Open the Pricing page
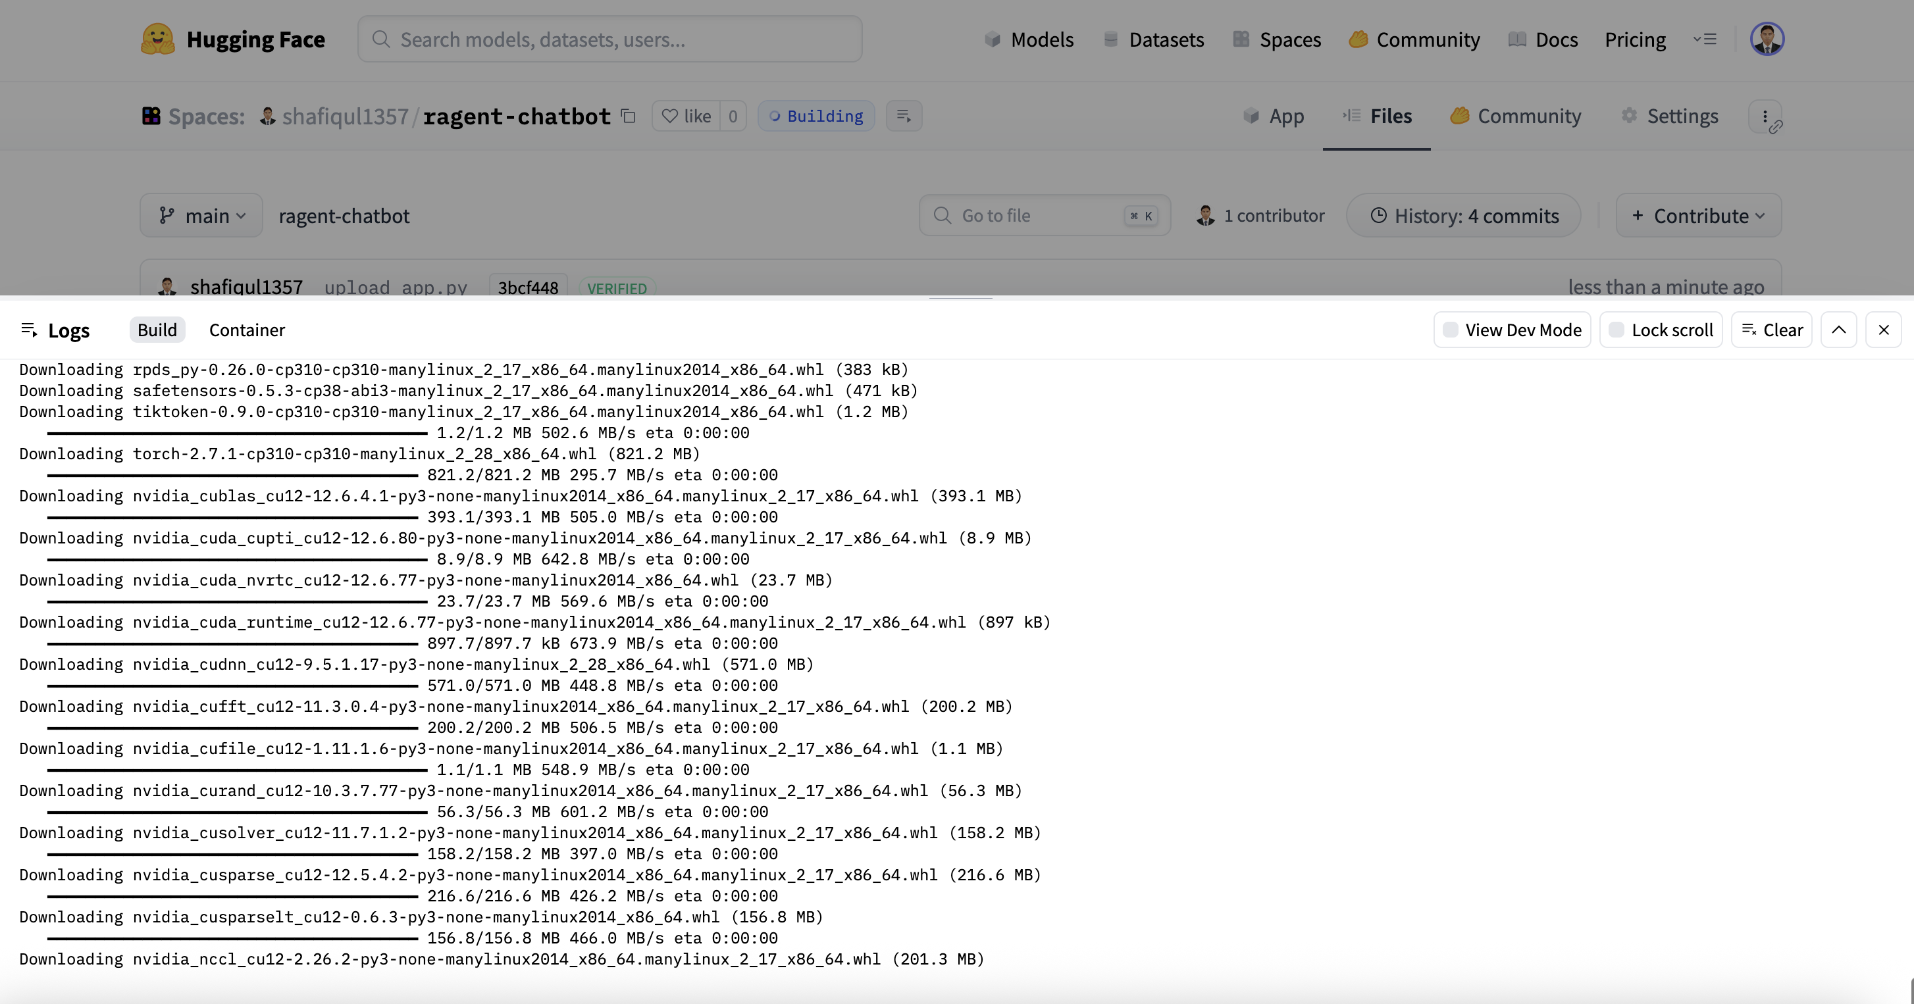Screen dimensions: 1914x1004 coord(1635,39)
